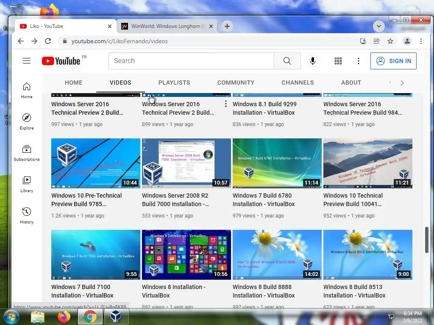Switch to the WinWorld browser tab

pos(167,26)
